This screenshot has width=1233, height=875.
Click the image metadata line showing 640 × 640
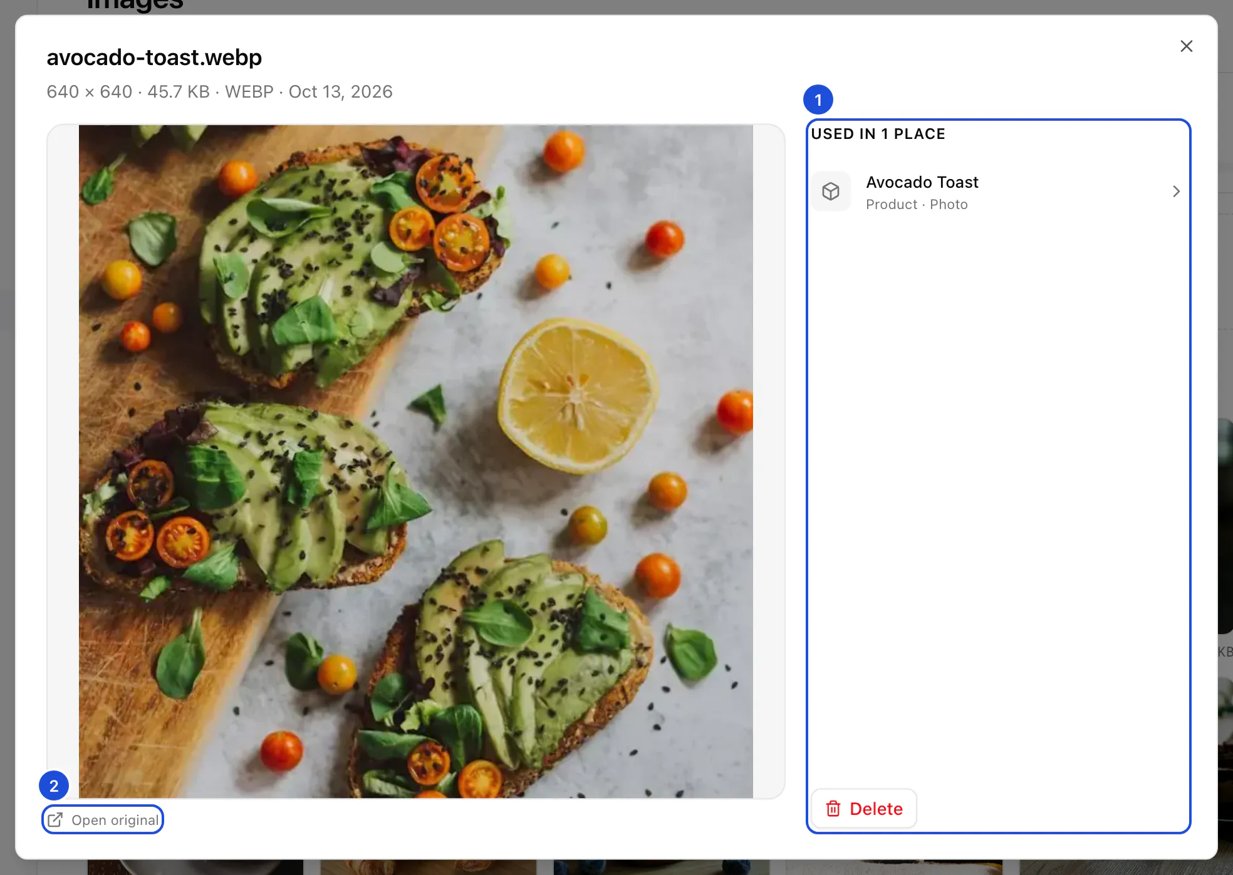(x=219, y=92)
